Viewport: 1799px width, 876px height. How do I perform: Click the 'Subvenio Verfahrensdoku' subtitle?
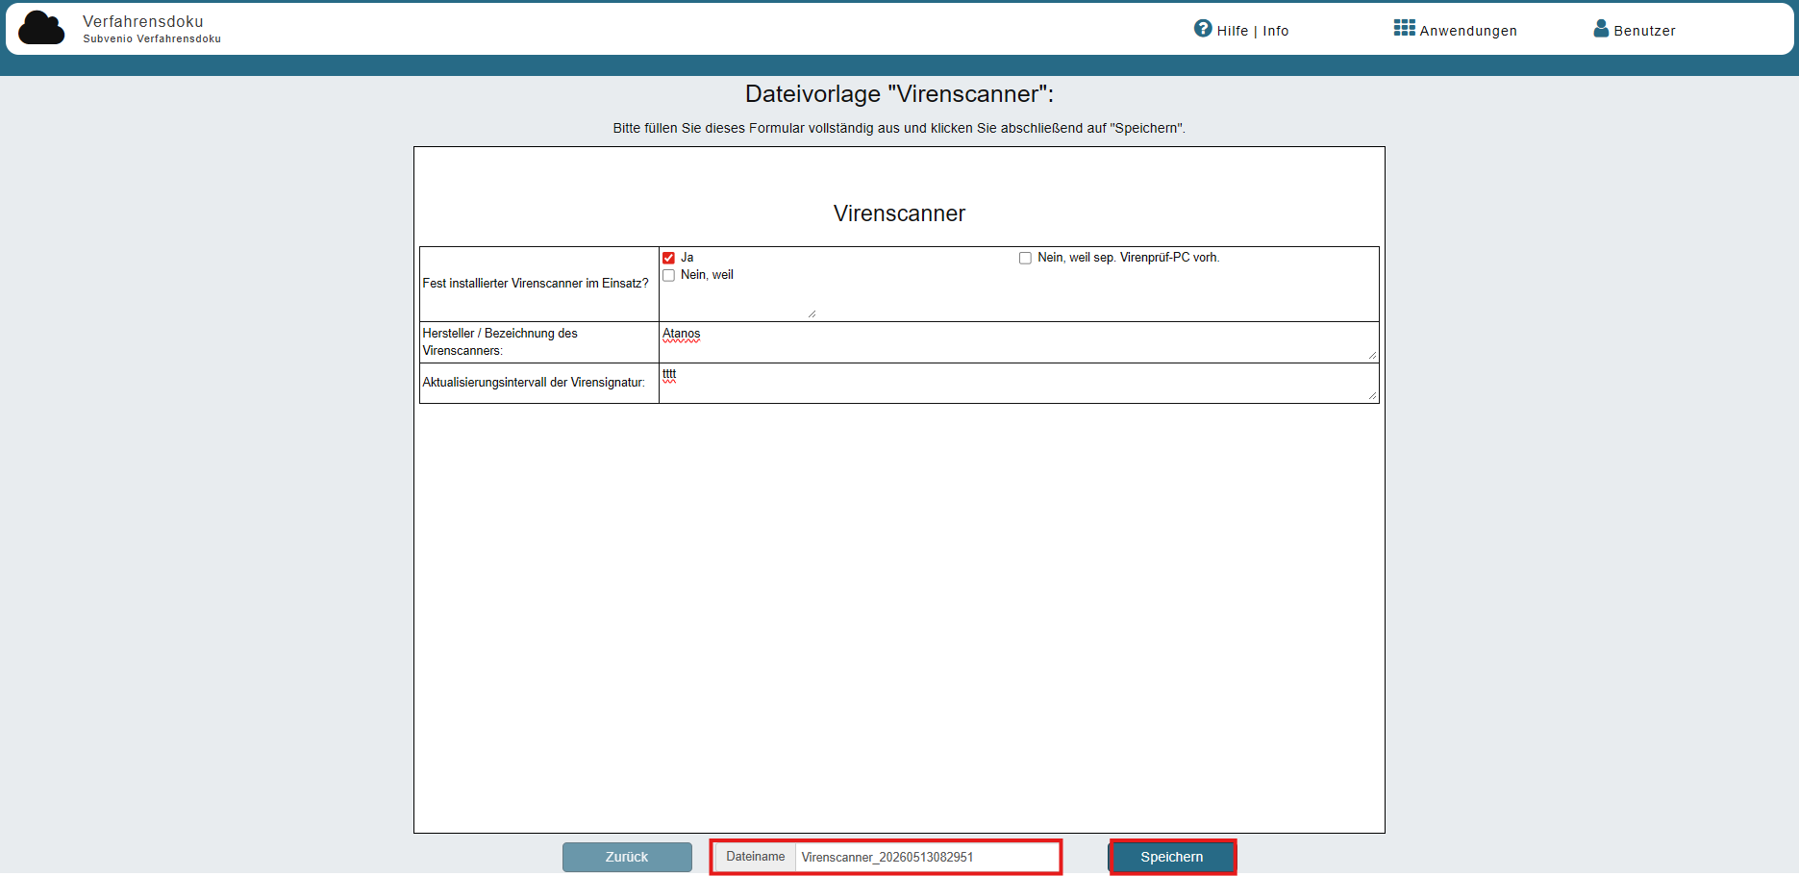coord(152,39)
